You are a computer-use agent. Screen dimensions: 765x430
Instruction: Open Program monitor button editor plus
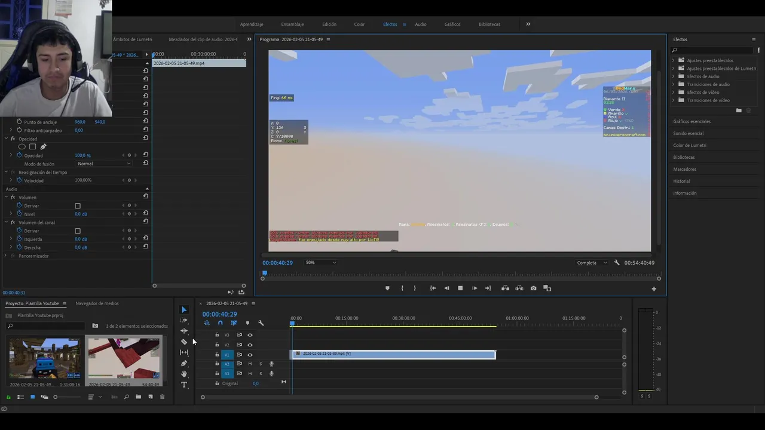[654, 289]
